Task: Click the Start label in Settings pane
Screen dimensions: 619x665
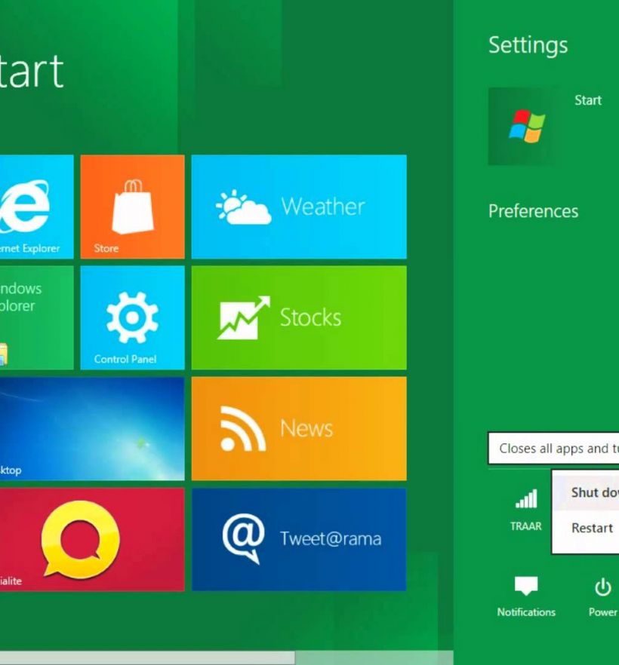Action: pos(588,100)
